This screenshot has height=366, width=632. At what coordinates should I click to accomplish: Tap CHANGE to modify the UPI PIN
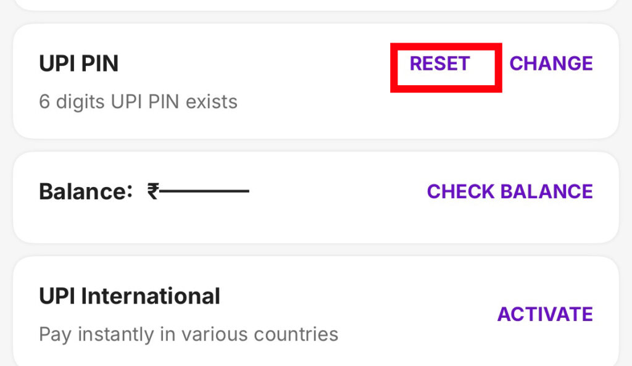[551, 64]
